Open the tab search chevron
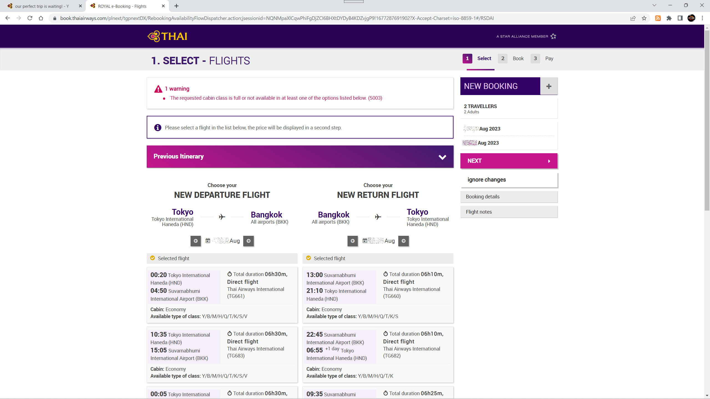710x399 pixels. tap(654, 5)
